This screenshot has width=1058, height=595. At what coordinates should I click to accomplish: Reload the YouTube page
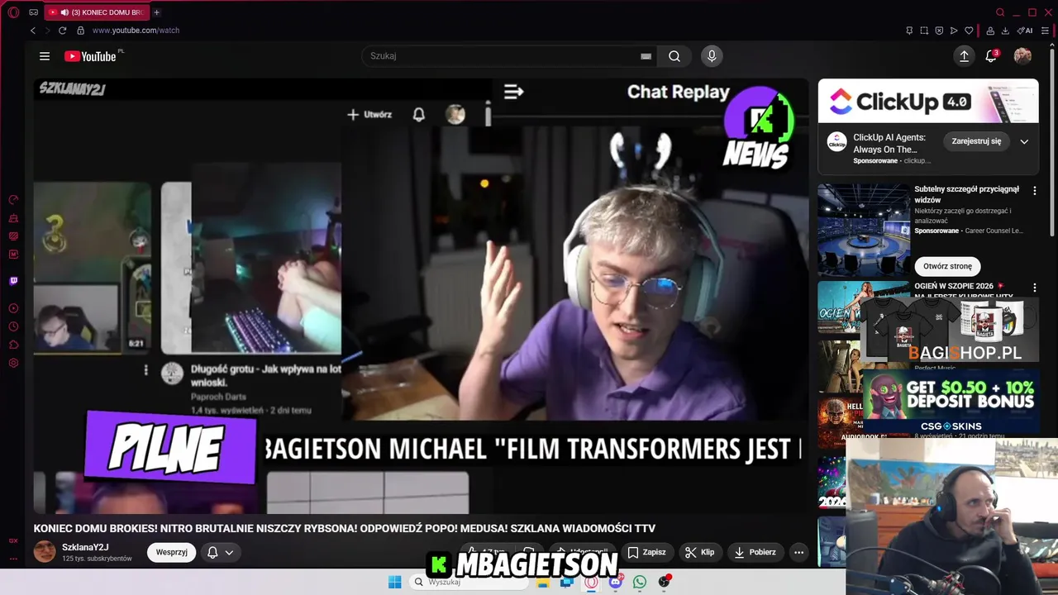coord(62,31)
